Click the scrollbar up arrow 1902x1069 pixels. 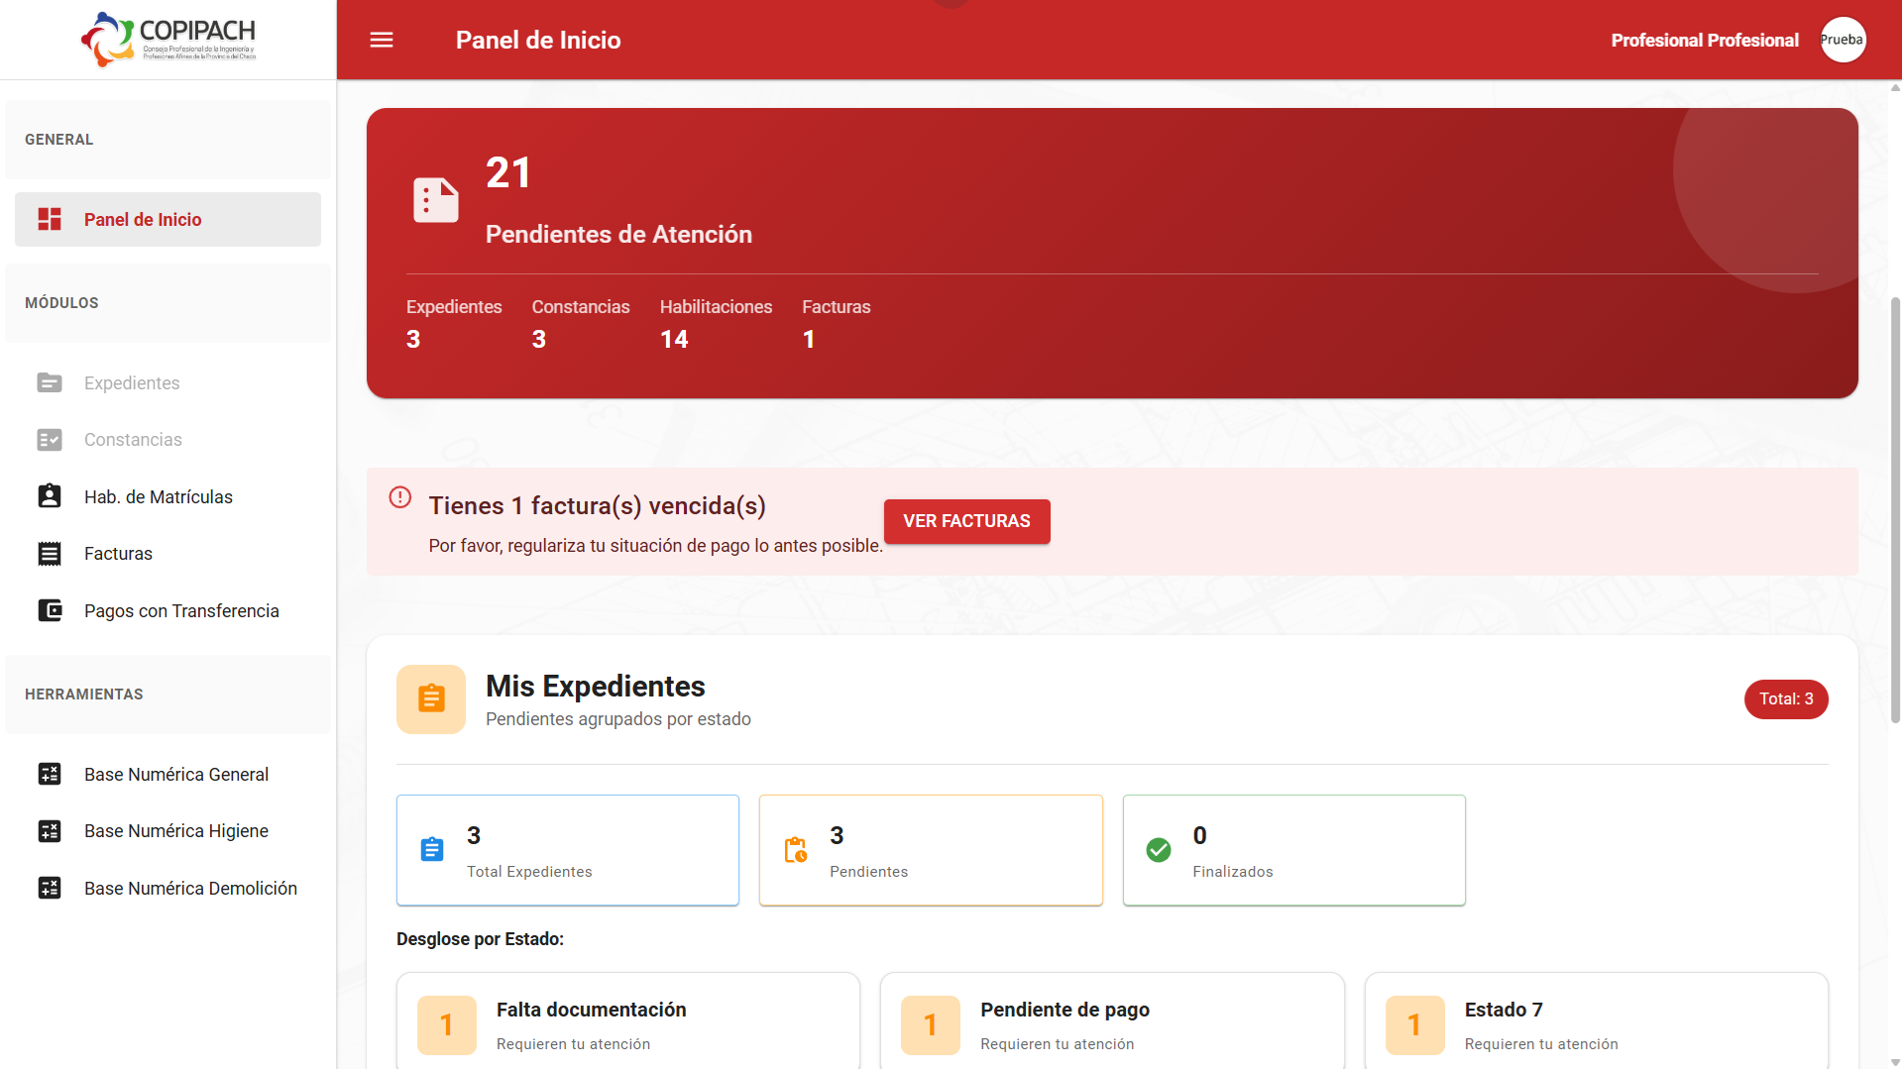pos(1895,87)
